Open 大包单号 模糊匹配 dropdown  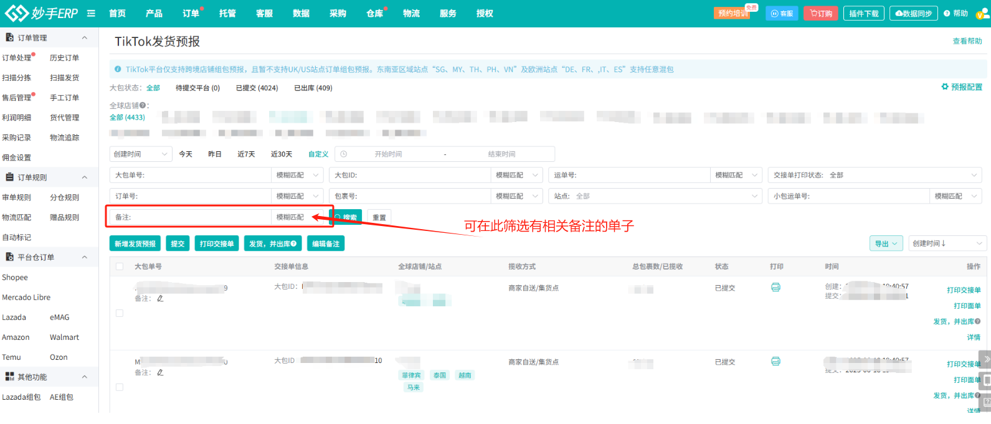pyautogui.click(x=297, y=175)
